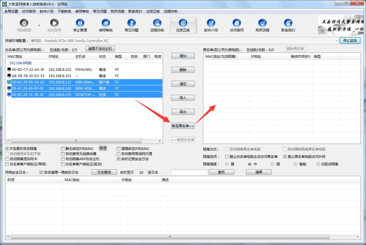The width and height of the screenshot is (366, 245).
Task: Open 访问官网 browser toolbar icon
Action: pyautogui.click(x=237, y=23)
